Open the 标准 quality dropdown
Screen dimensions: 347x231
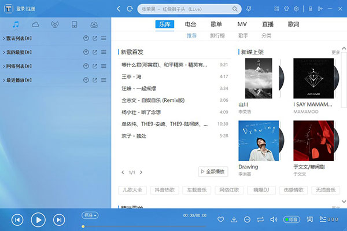pyautogui.click(x=90, y=215)
